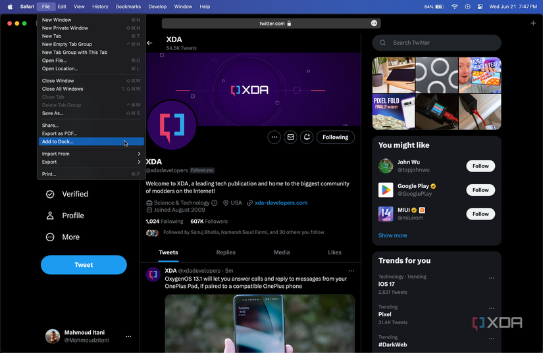Click the XDA avatar beside the tweet
Image resolution: width=543 pixels, height=353 pixels.
153,275
